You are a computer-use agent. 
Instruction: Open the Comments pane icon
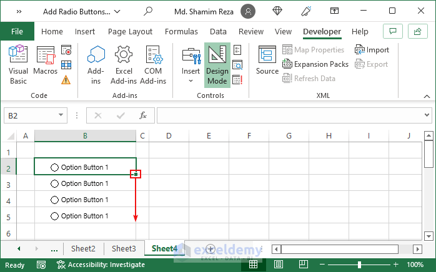pos(393,31)
